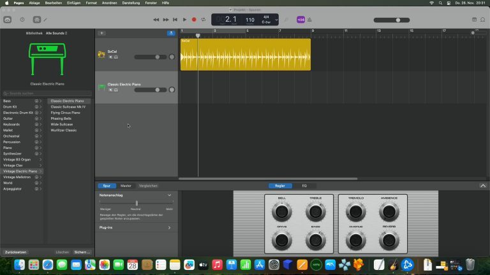
Task: Open the Library panel icon in toolbar
Action: (x=8, y=20)
